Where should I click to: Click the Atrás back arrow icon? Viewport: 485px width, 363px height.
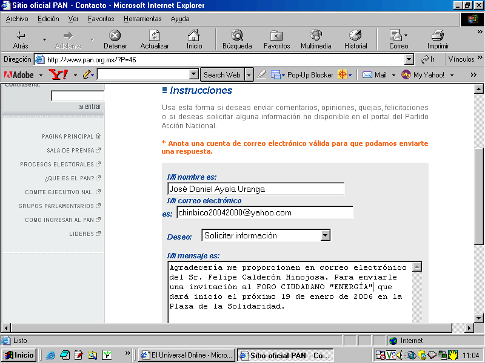click(x=21, y=36)
